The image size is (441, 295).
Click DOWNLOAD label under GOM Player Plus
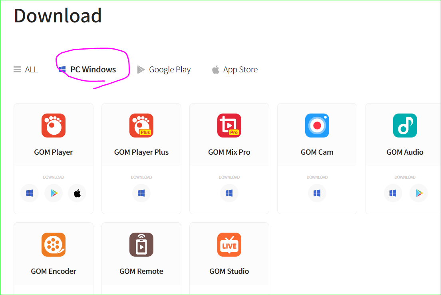point(141,177)
